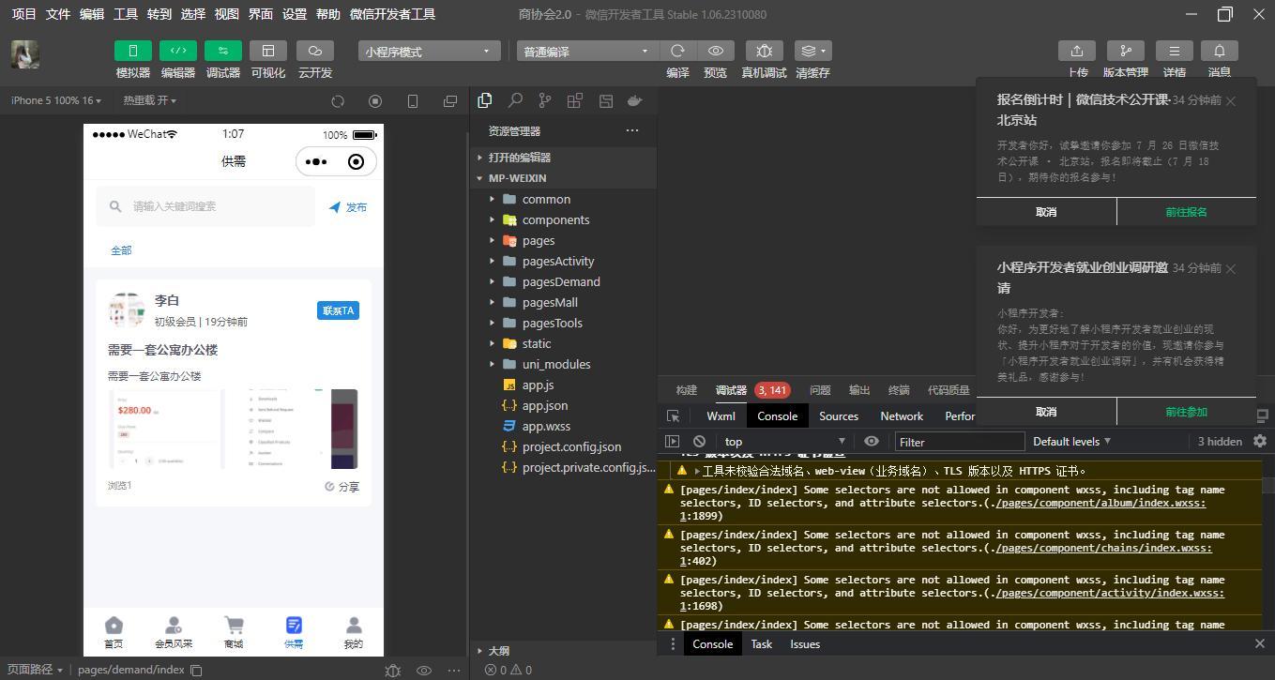Click 取消 on the 报名倒计时 notification
The width and height of the screenshot is (1275, 680).
1046,212
